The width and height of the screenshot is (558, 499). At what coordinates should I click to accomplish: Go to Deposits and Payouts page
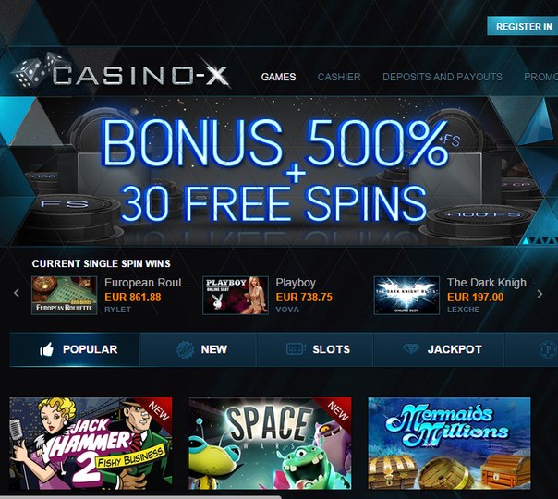point(443,77)
